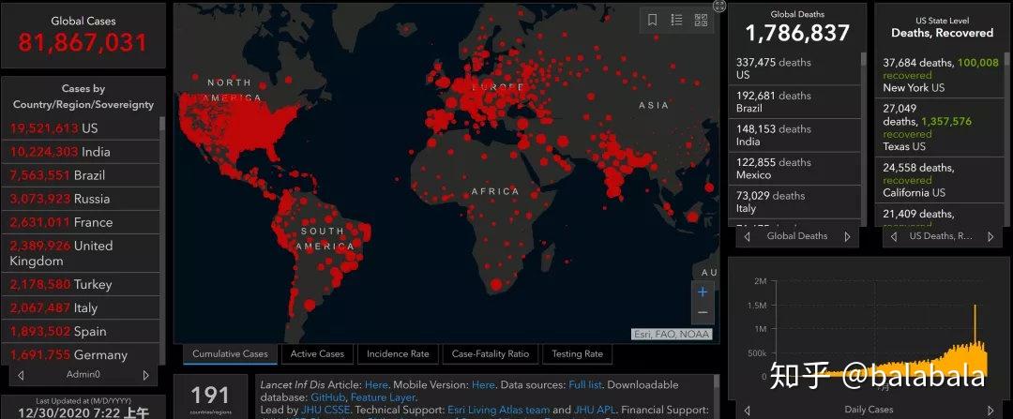Select US row with 19,521,613 cases
This screenshot has height=419, width=1013.
click(x=81, y=128)
